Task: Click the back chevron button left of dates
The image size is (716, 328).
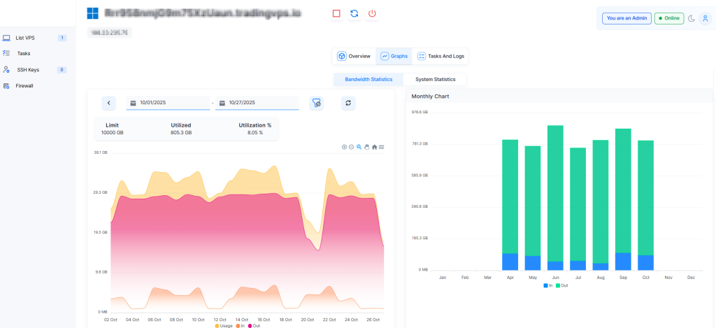Action: coord(109,103)
